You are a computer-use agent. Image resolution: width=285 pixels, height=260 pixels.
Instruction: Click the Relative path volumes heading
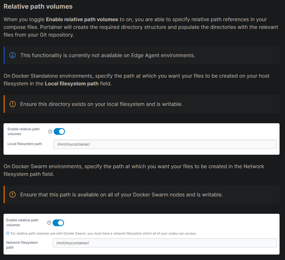click(x=38, y=6)
